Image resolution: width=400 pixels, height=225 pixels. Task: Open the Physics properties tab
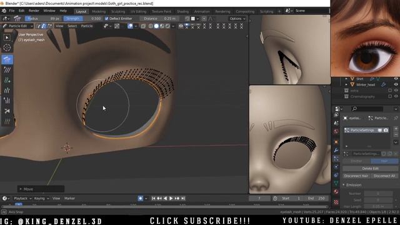(336, 167)
